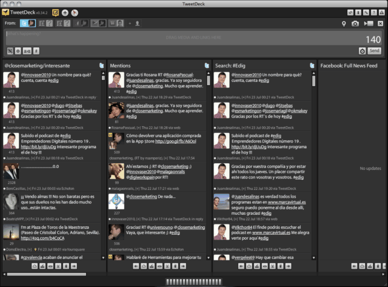388x287 pixels.
Task: Open the 4sq.com/b4CoCA link
Action: (x=42, y=238)
